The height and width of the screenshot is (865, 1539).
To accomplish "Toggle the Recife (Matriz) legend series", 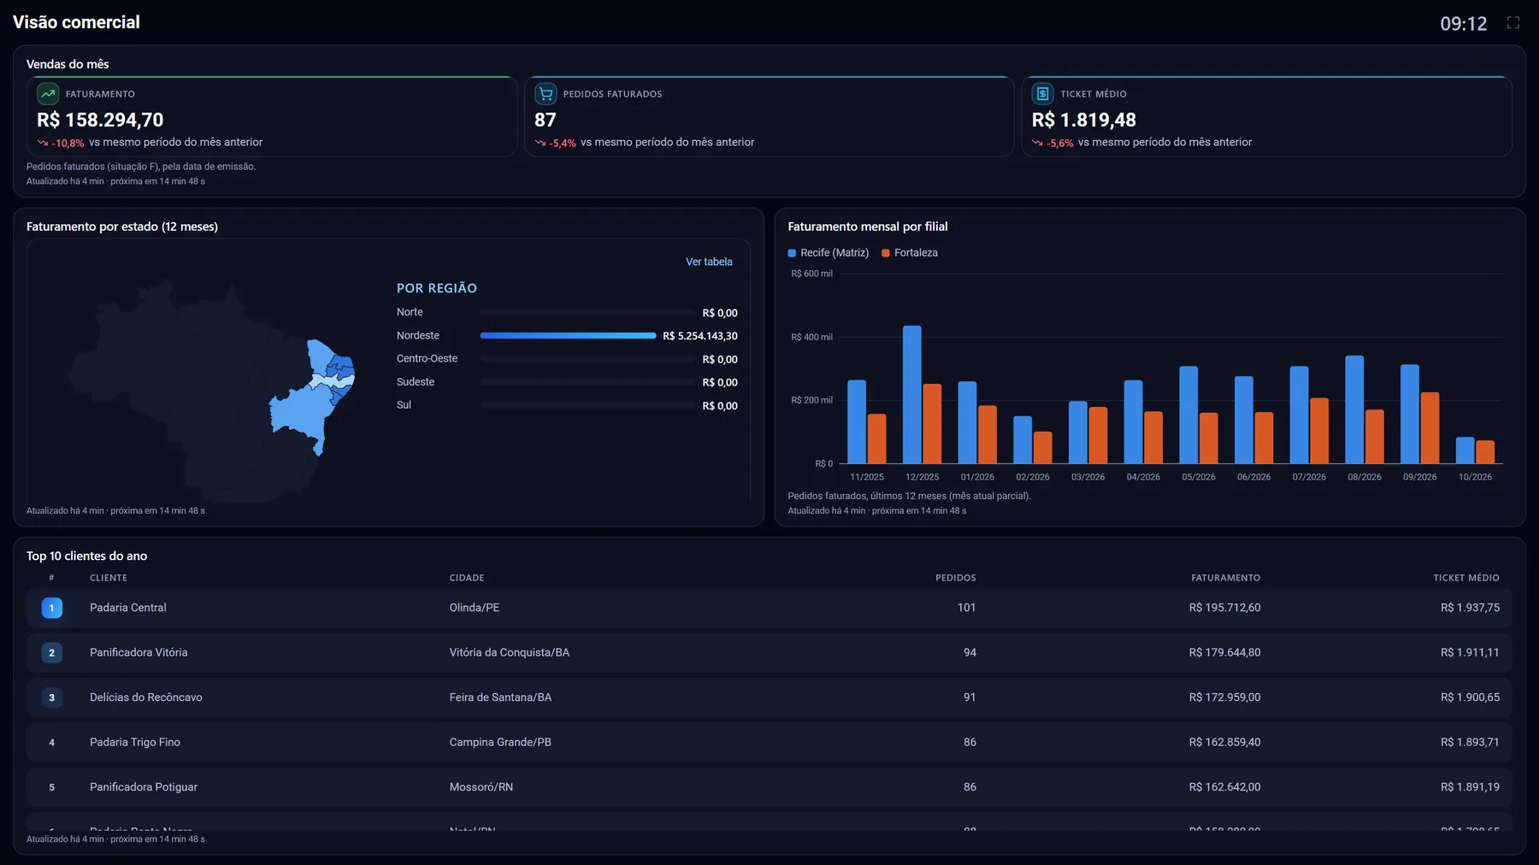I will [x=828, y=253].
